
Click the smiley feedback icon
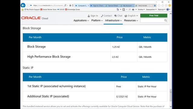pyautogui.click(x=169, y=5)
